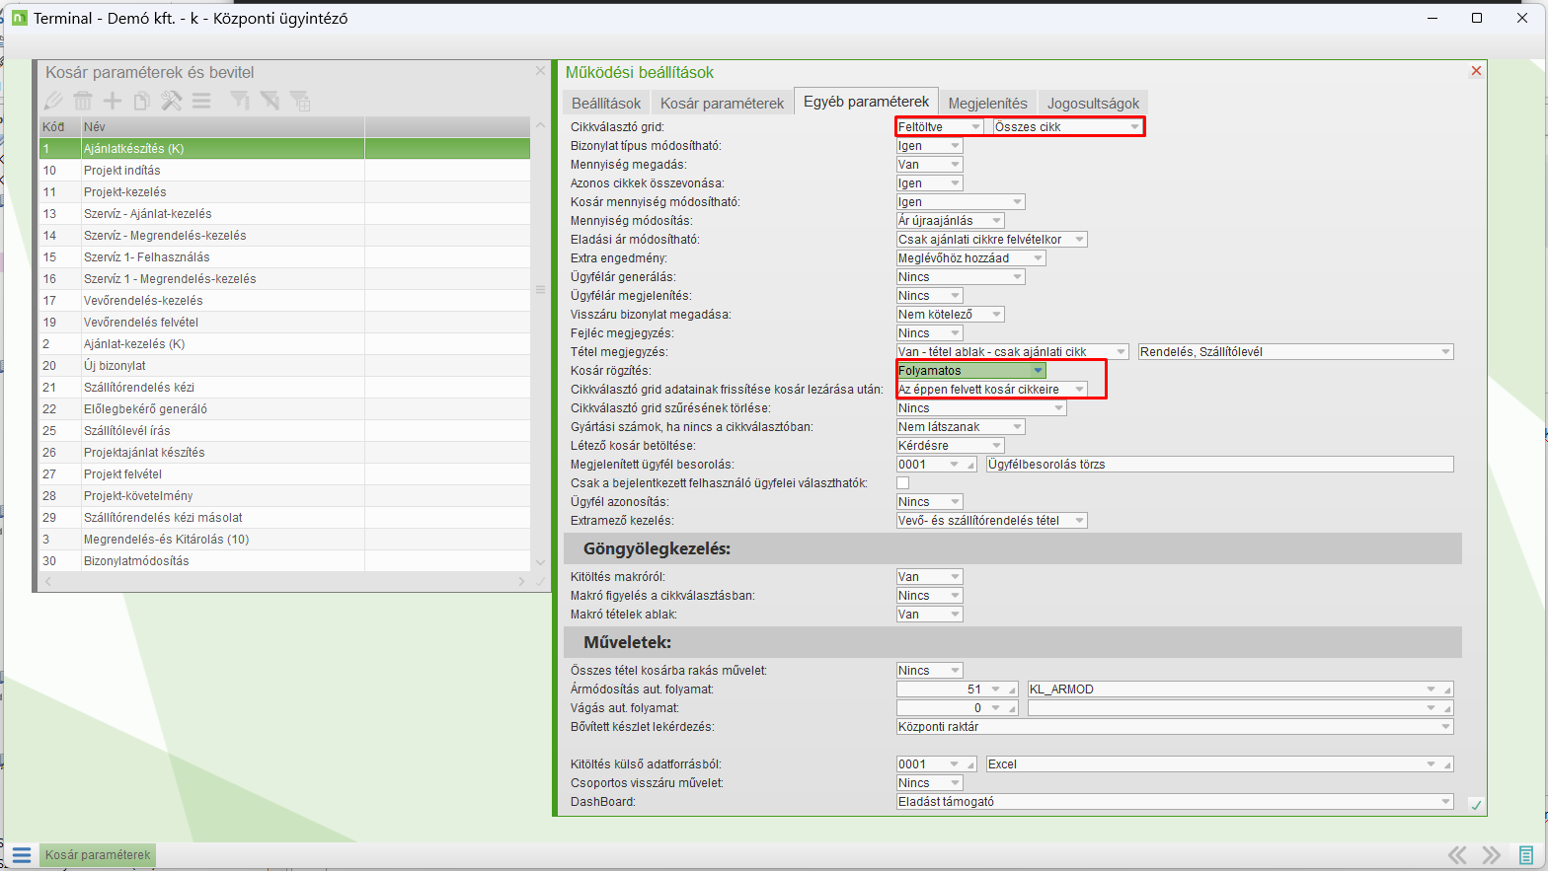The height and width of the screenshot is (871, 1548).
Task: Select the Projekt indítás row
Action: [284, 171]
